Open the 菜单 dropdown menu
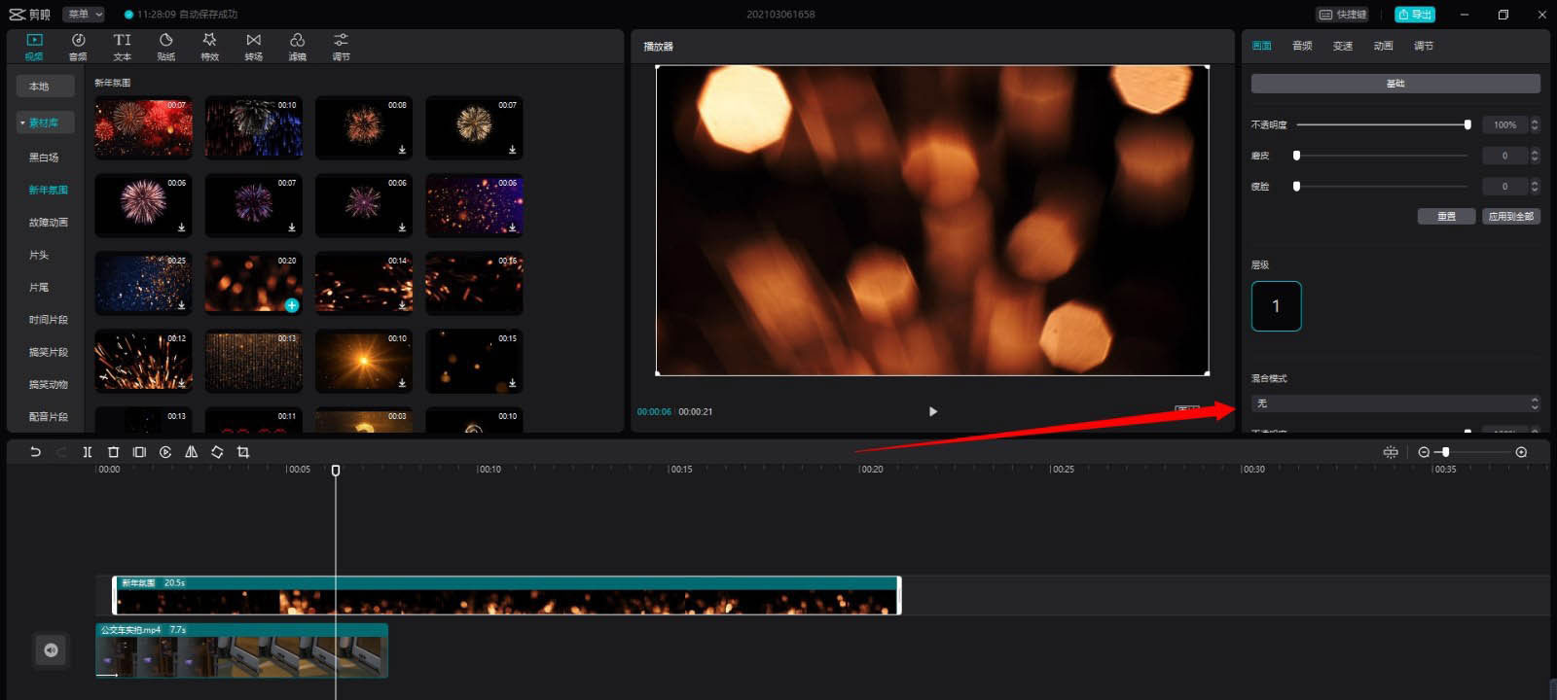 point(85,15)
